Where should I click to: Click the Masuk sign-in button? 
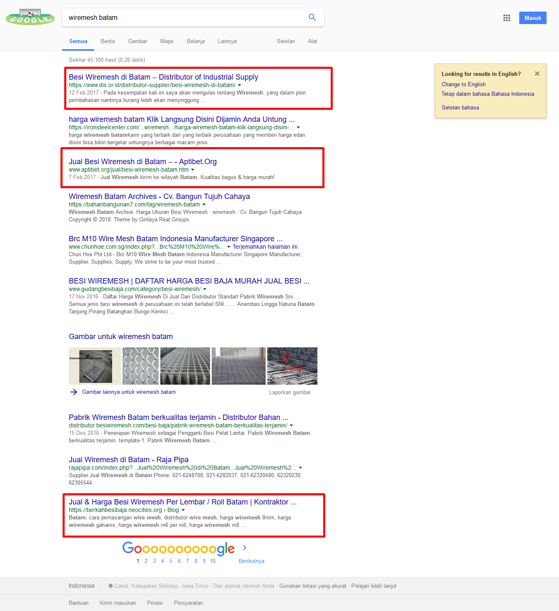click(533, 18)
